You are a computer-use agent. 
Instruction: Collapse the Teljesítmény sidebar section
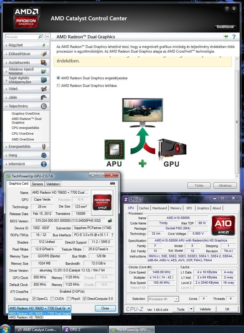coord(26,106)
